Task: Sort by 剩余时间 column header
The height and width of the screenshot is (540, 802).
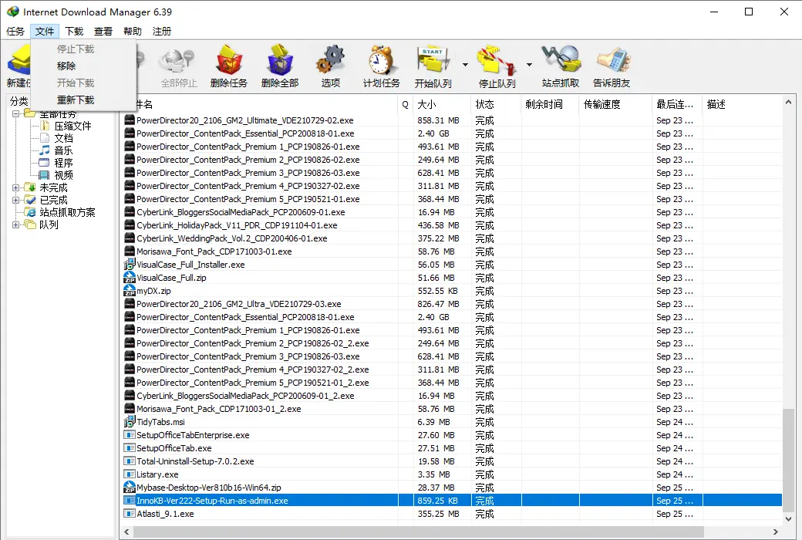Action: 551,104
